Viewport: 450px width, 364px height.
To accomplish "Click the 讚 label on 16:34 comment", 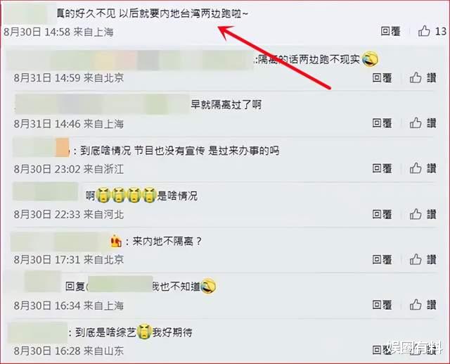I will pos(431,305).
